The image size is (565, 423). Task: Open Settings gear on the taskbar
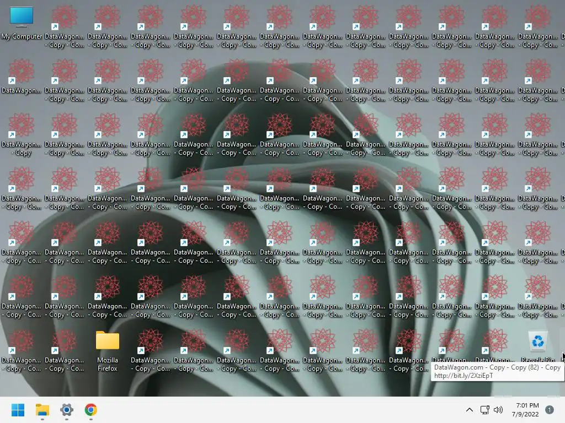[67, 410]
